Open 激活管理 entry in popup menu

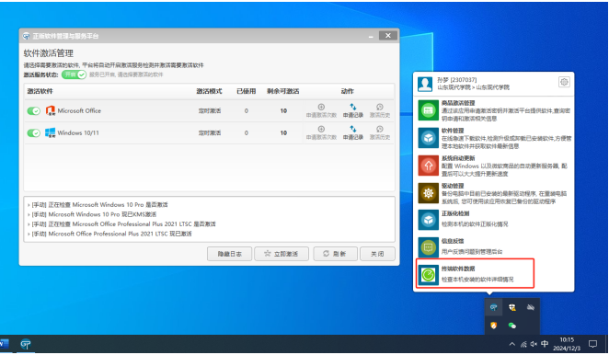pos(494,110)
